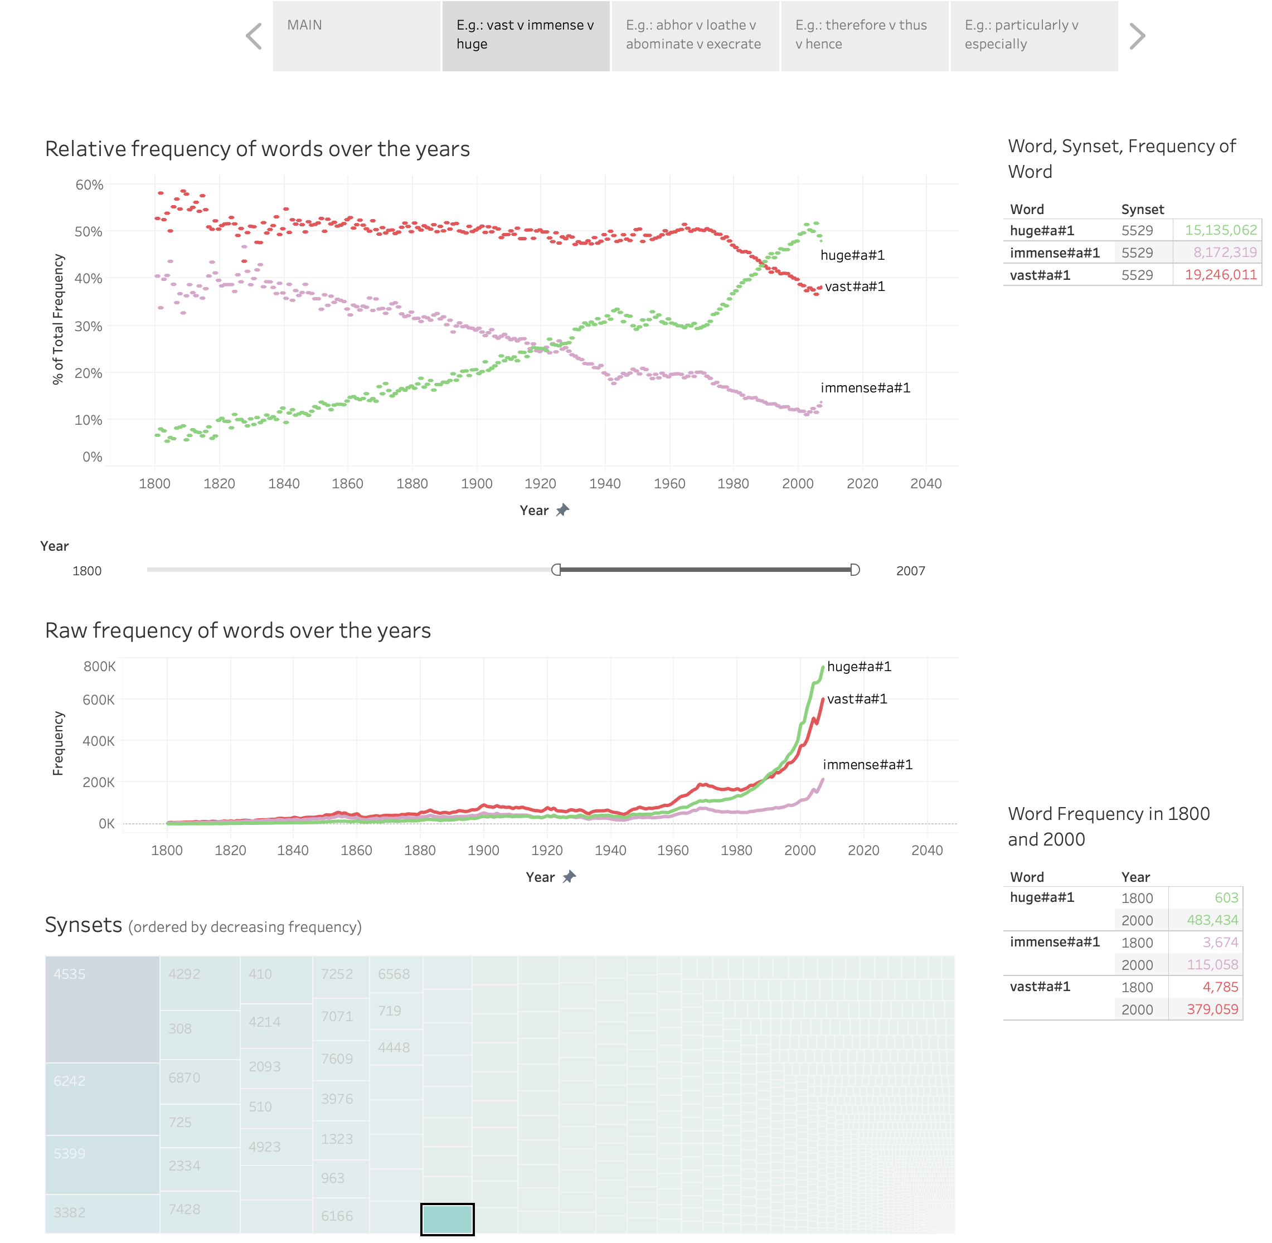1272x1243 pixels.
Task: Go to previous story tabs with left arrow
Action: pyautogui.click(x=254, y=36)
